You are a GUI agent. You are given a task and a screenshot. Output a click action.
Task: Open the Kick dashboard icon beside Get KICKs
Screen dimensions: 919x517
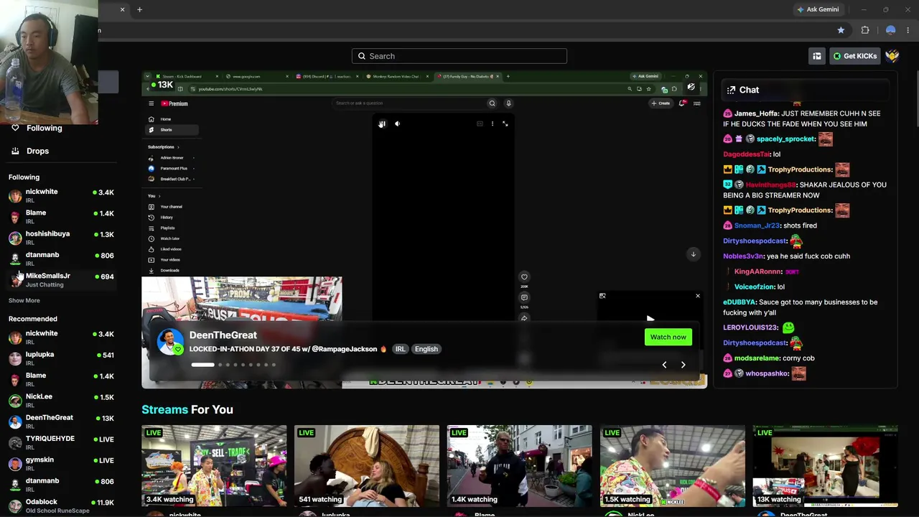pos(817,56)
